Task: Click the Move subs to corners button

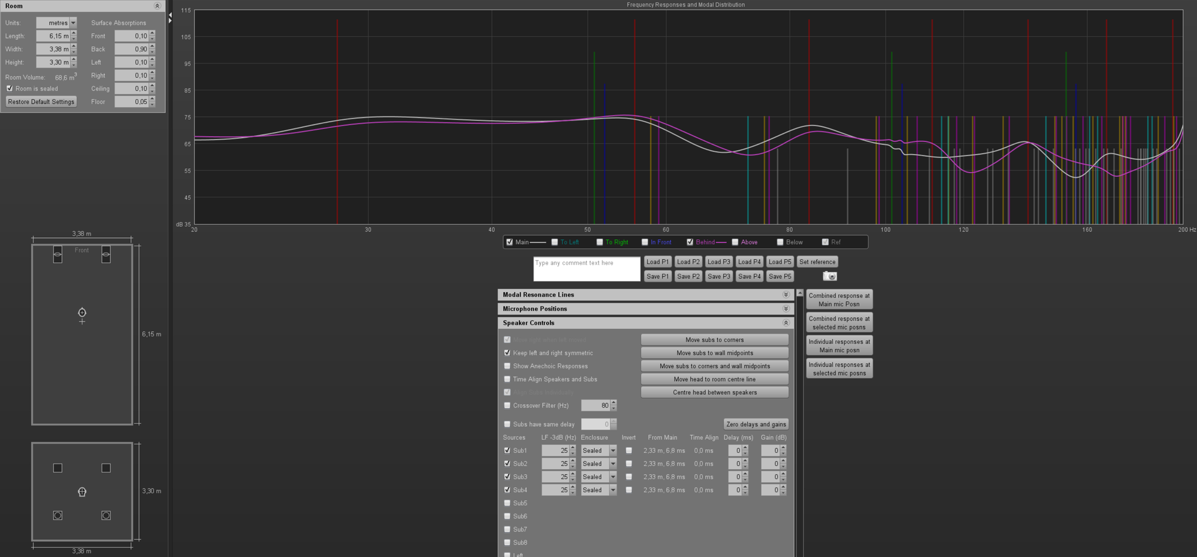Action: [714, 340]
